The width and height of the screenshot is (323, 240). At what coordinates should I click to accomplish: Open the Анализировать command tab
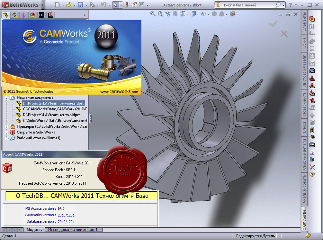pos(304,189)
